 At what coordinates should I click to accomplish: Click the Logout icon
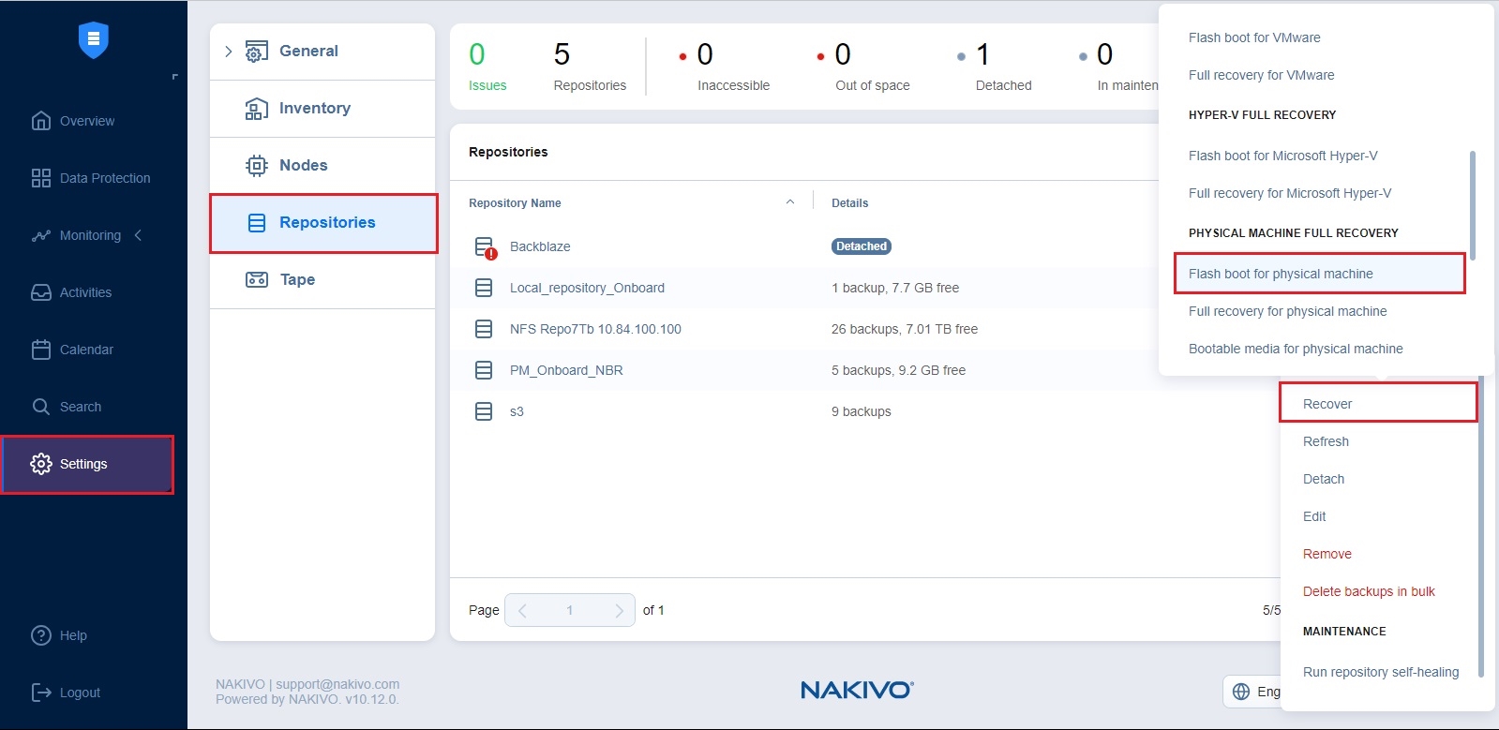(40, 693)
